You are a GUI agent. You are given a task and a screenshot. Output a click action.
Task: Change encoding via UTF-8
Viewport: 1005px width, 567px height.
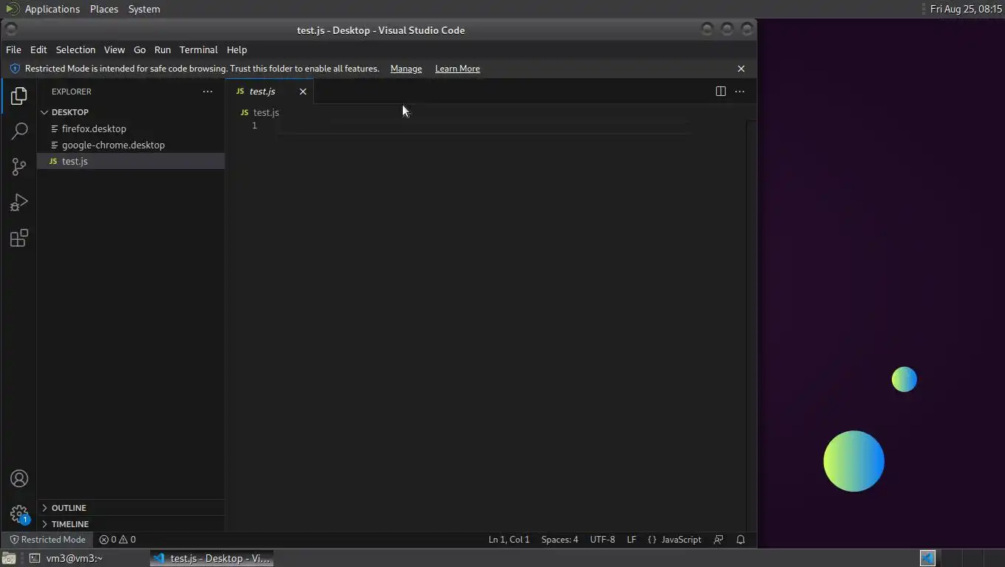[602, 540]
